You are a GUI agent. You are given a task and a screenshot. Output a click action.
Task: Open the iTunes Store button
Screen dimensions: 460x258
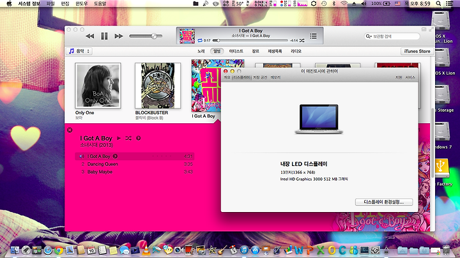417,51
